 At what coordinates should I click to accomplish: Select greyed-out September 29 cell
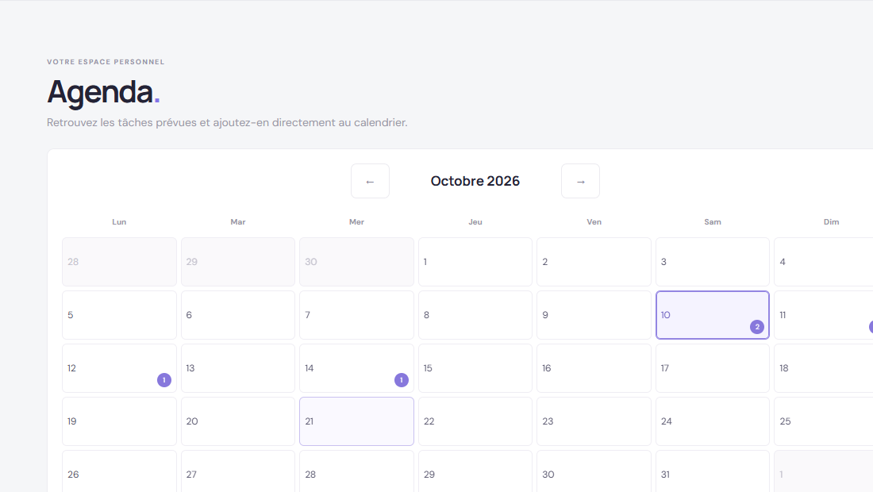click(x=238, y=262)
